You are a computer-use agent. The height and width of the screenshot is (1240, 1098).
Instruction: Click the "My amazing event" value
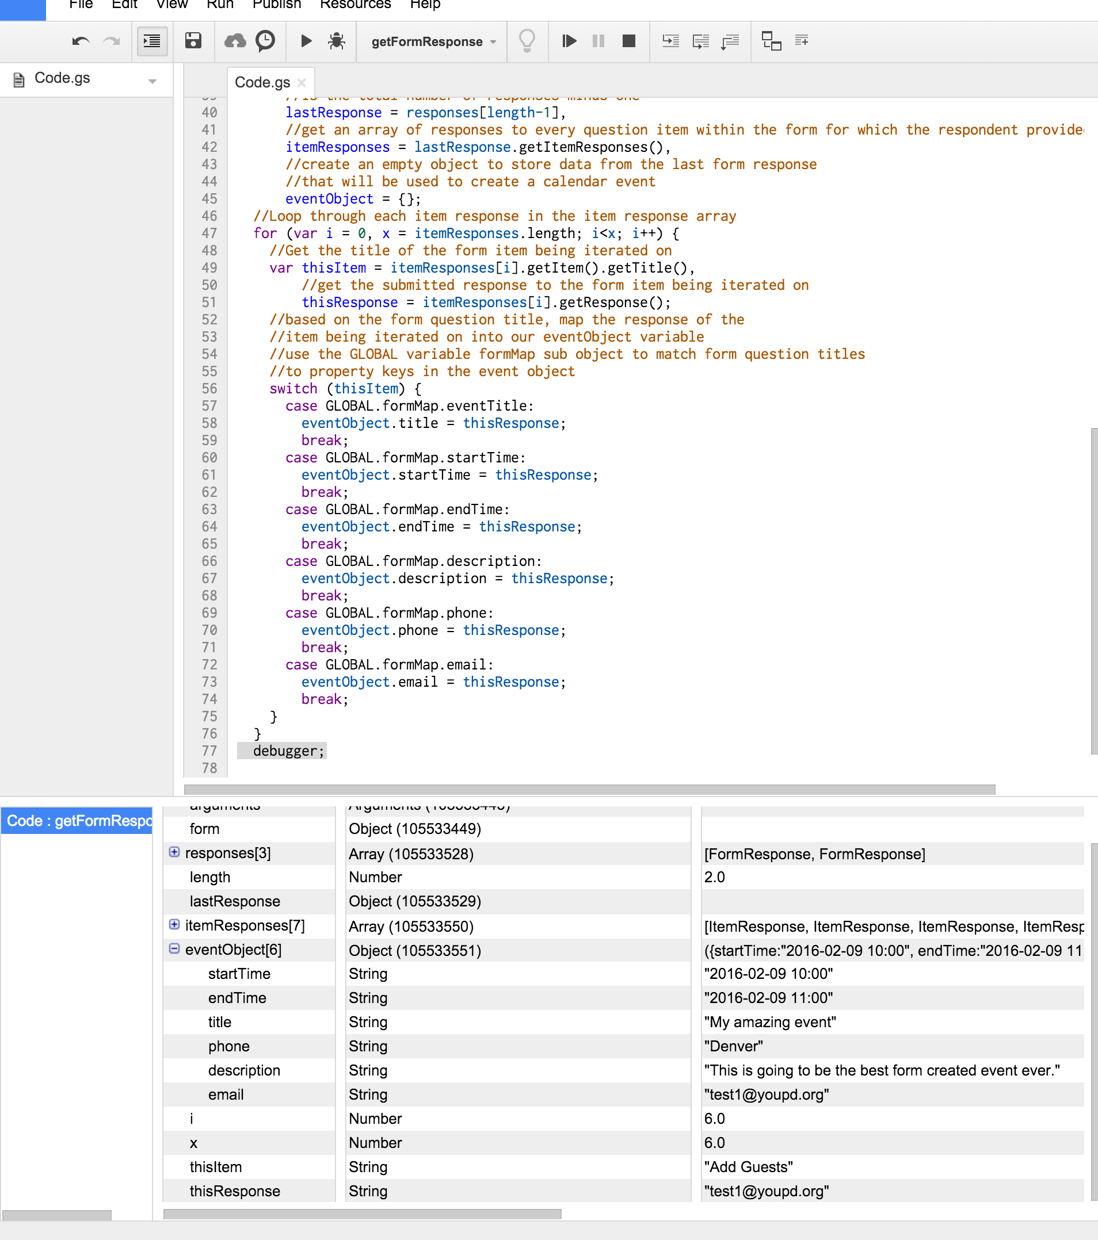769,1022
